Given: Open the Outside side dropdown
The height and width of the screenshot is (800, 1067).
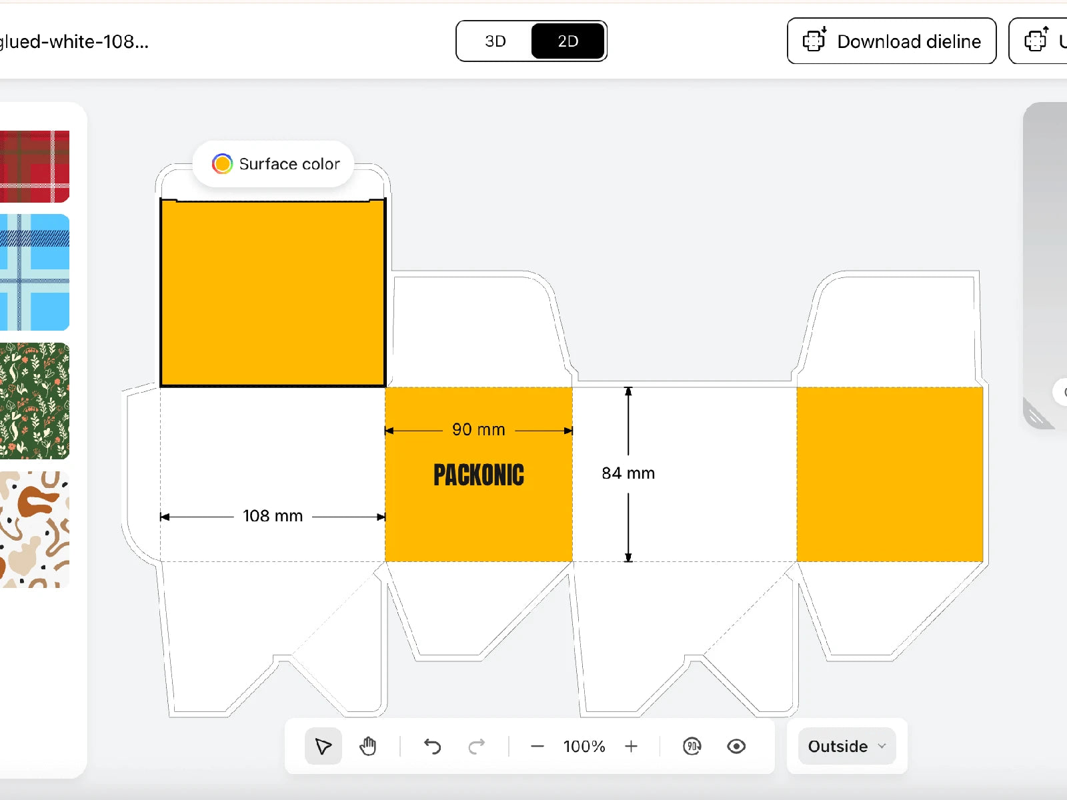Looking at the screenshot, I should click(838, 746).
